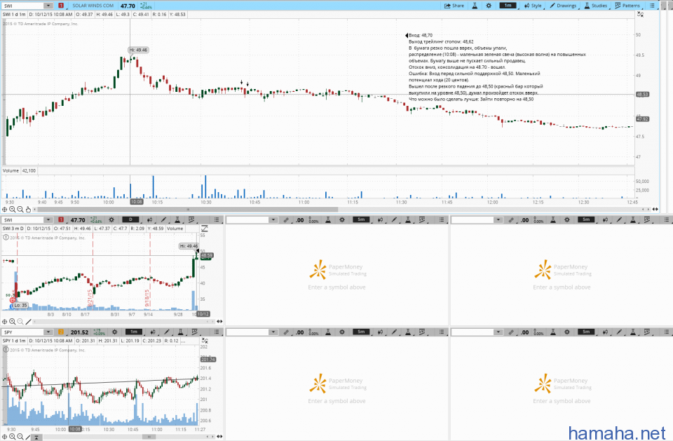Open the gear settings in the SPY chart toolbar

tap(114, 332)
